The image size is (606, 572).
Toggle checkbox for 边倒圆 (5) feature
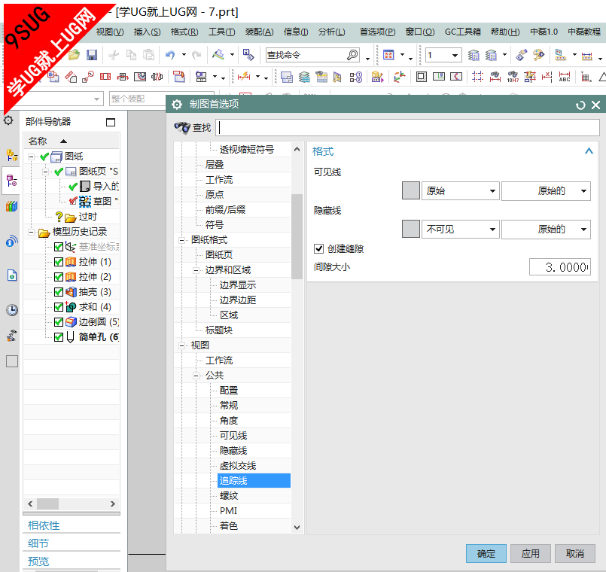point(59,322)
